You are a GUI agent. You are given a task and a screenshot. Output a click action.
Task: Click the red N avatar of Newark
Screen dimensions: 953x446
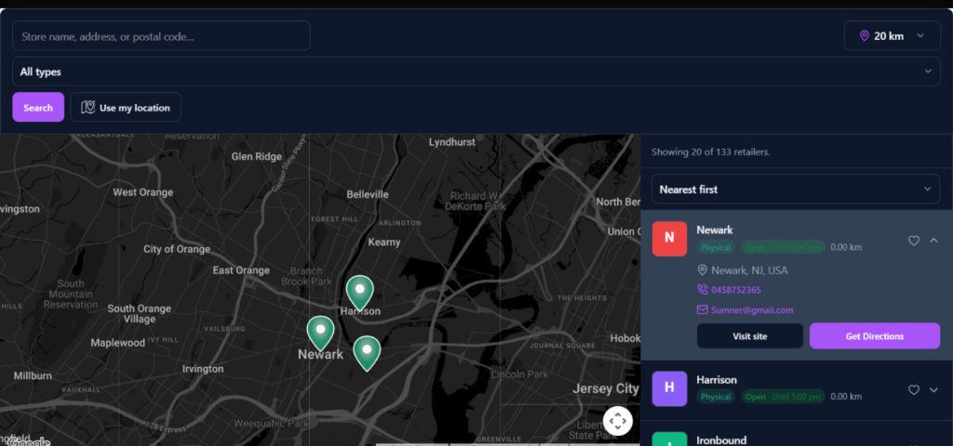tap(669, 239)
